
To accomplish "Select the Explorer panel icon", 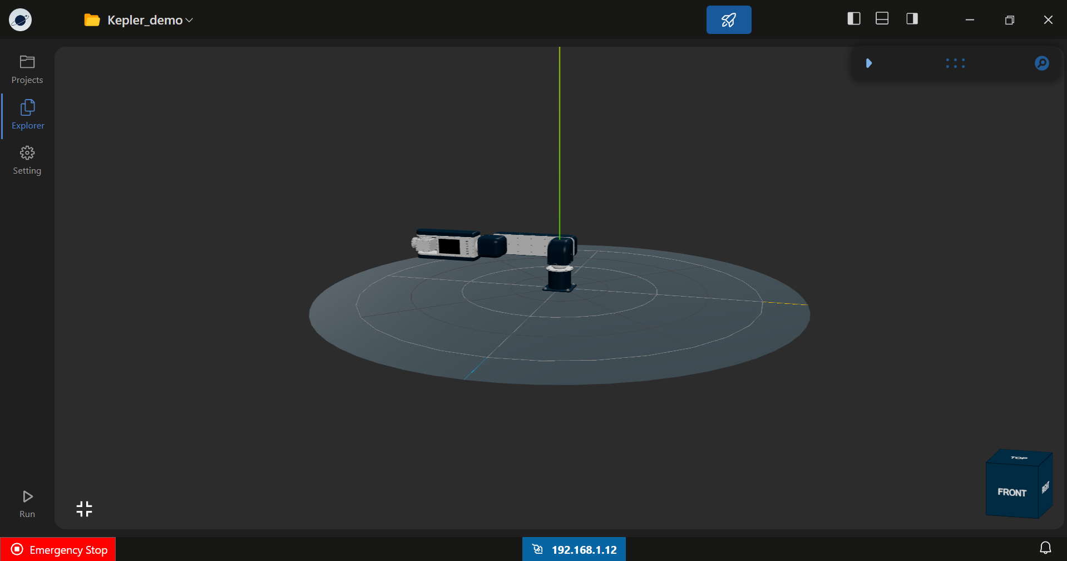I will 27,113.
